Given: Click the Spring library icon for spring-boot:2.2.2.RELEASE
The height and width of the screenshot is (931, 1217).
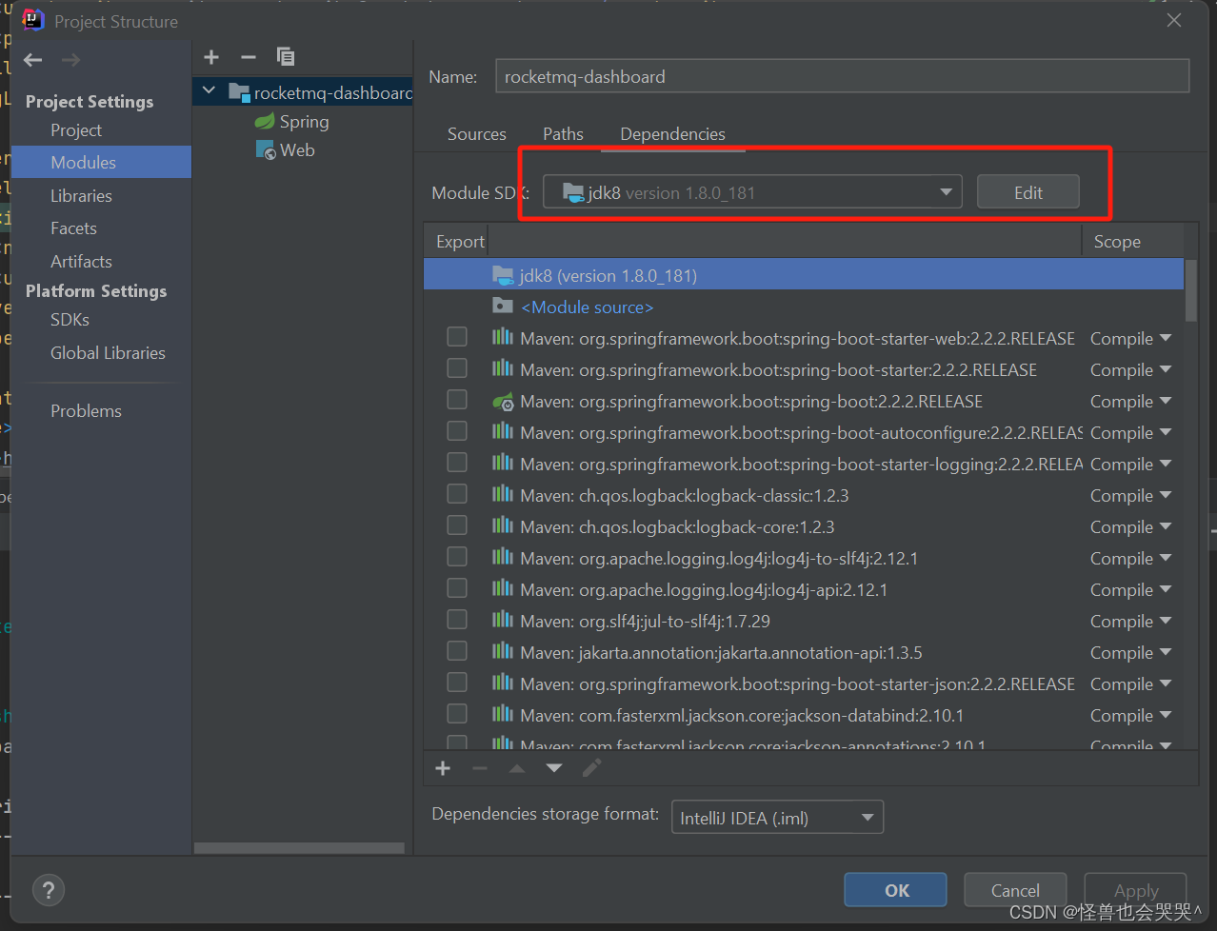Looking at the screenshot, I should pyautogui.click(x=504, y=402).
